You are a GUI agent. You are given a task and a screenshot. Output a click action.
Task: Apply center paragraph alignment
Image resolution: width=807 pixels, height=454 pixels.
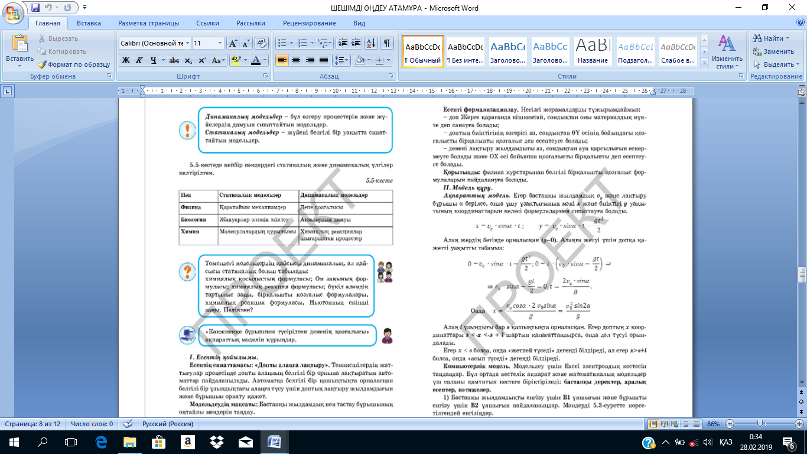coord(295,60)
